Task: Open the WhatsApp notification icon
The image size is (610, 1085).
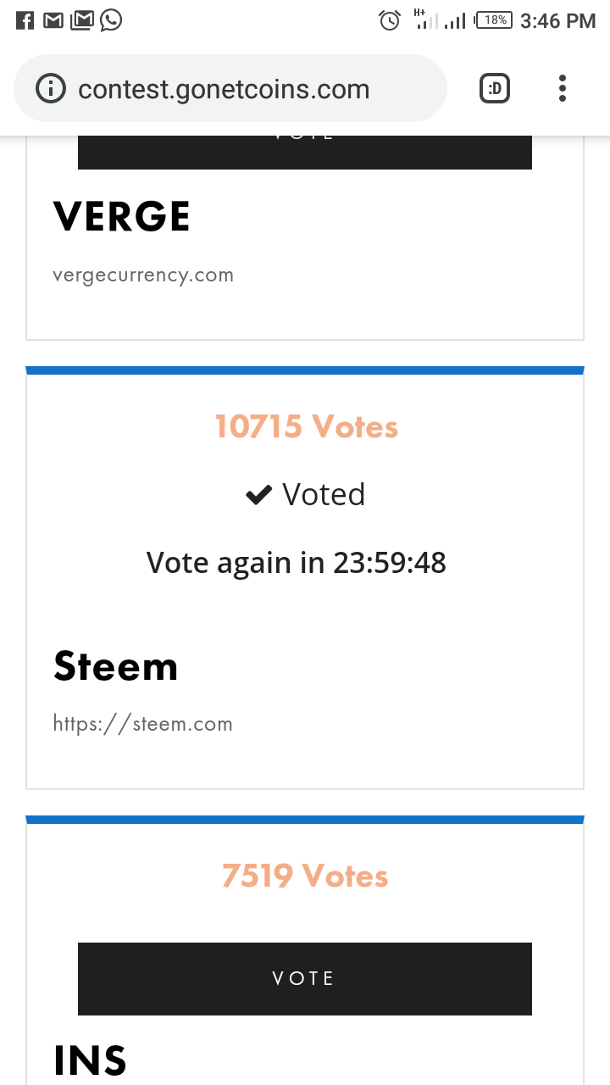Action: point(111,20)
